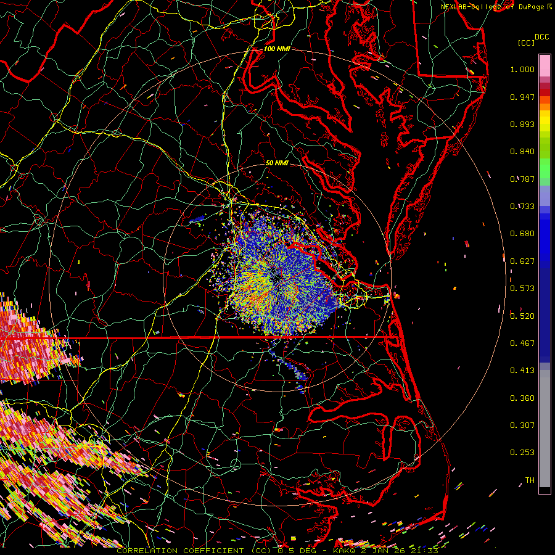Screen dimensions: 555x555
Task: Click the DCC product label
Action: 541,37
